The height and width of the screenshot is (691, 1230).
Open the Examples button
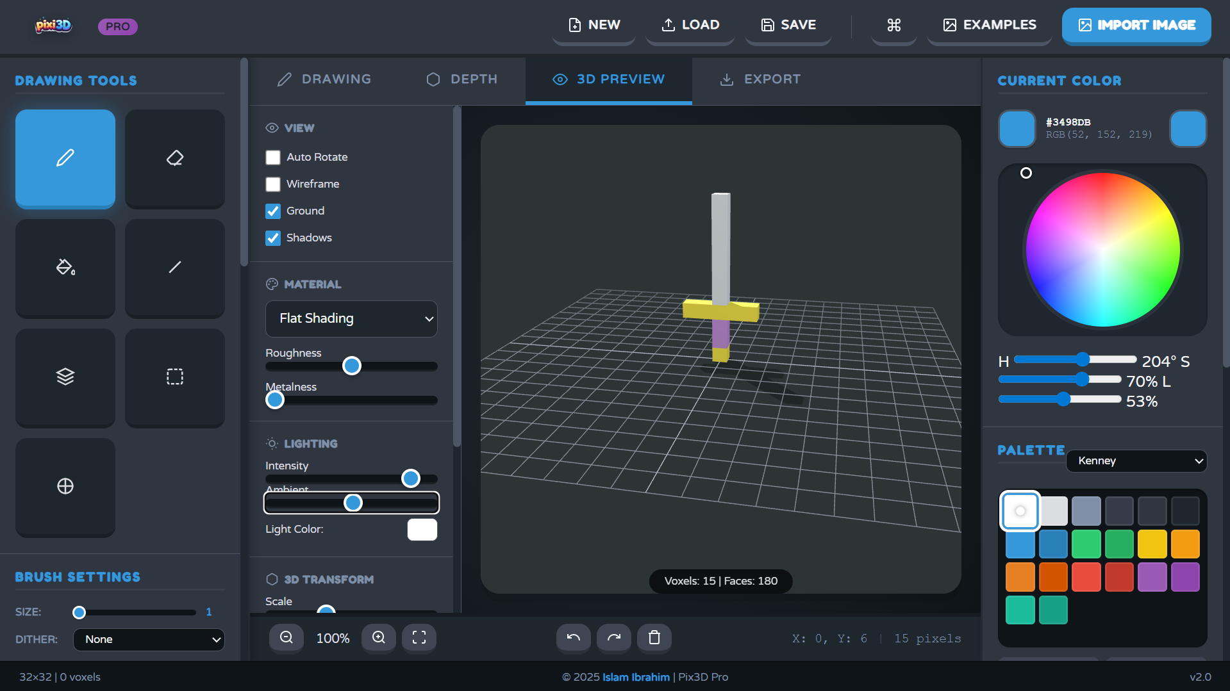[x=990, y=25]
